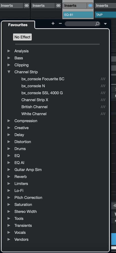Click the minus icon near search field

pos(60,24)
